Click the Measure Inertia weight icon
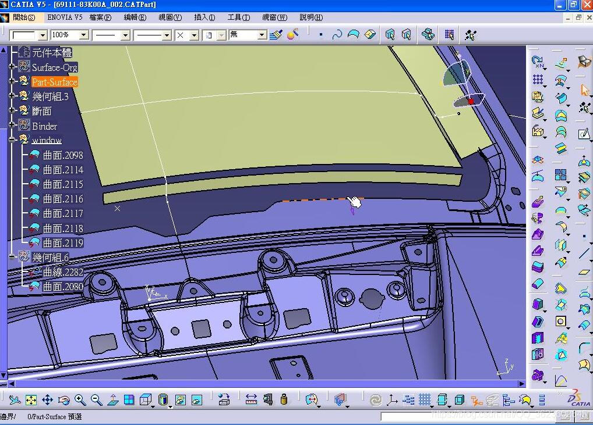 pyautogui.click(x=284, y=399)
